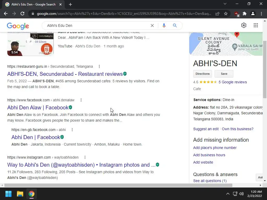Image resolution: width=267 pixels, height=200 pixels.
Task: Open the uBlock extension icon
Action: coord(236,14)
